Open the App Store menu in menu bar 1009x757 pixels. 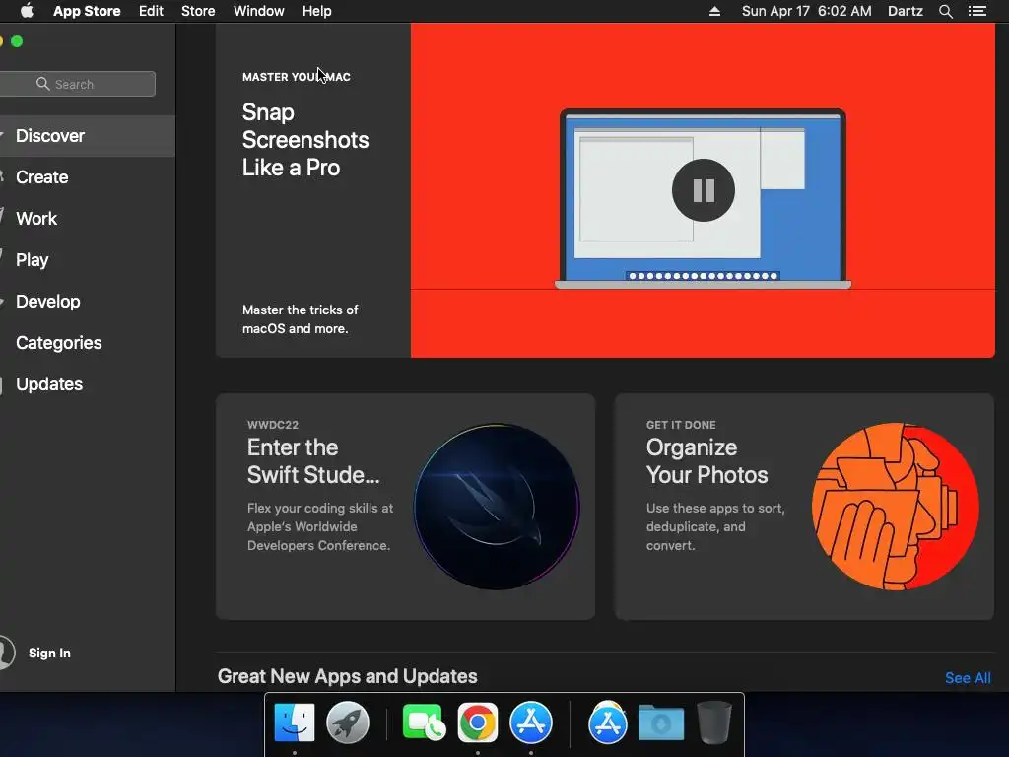pos(87,11)
